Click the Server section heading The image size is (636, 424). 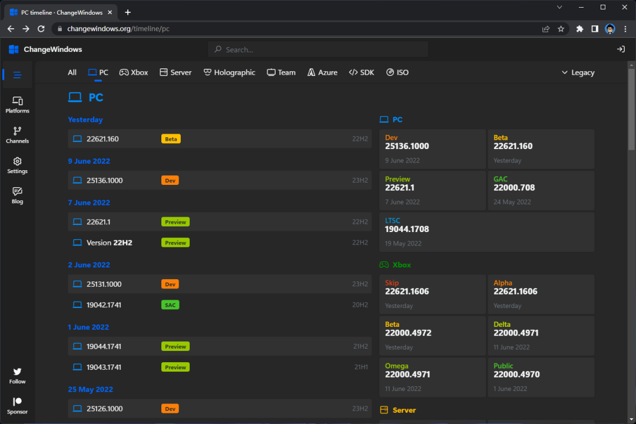[398, 410]
